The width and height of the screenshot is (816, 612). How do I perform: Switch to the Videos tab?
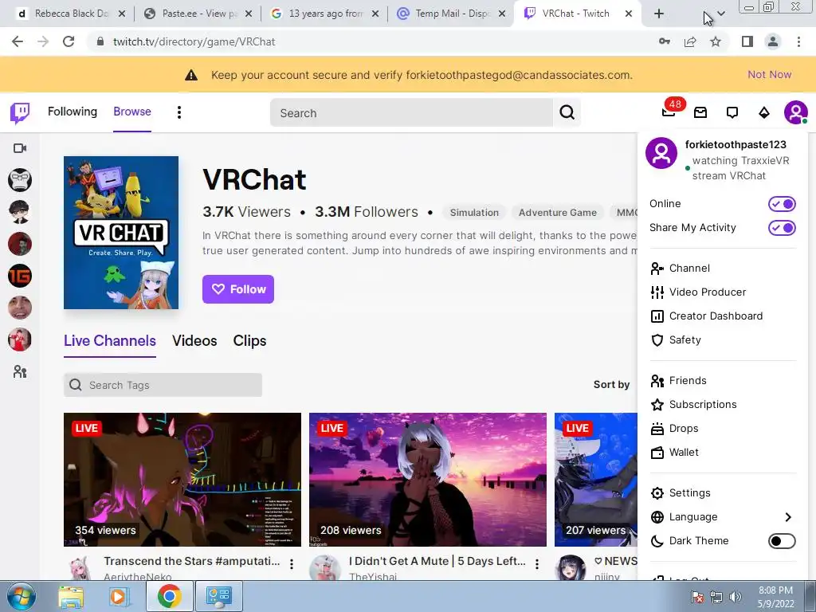point(194,341)
